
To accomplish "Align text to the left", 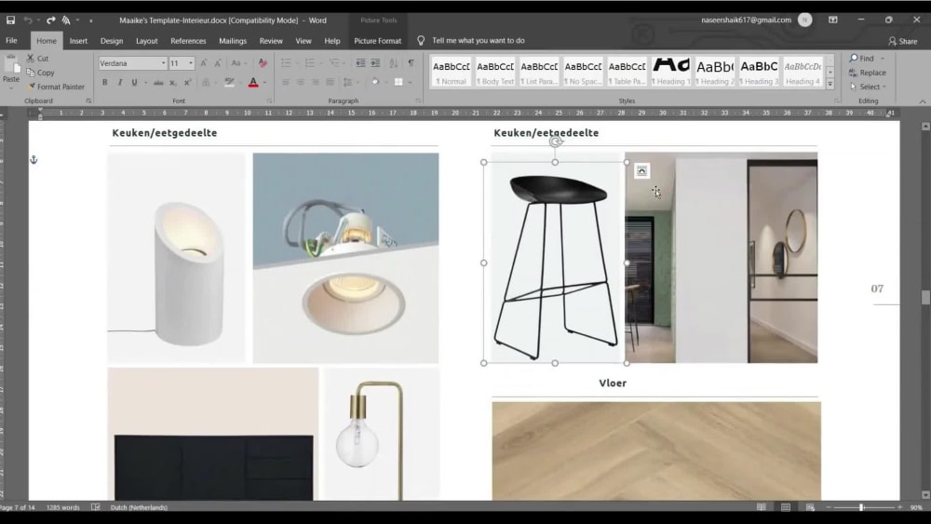I will point(286,83).
